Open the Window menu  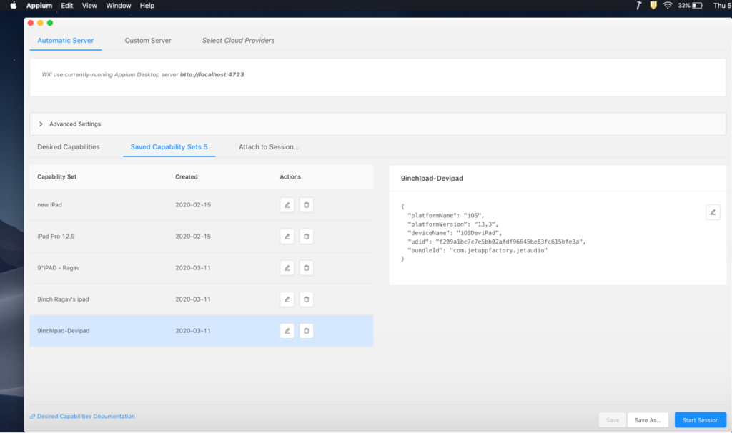point(118,6)
